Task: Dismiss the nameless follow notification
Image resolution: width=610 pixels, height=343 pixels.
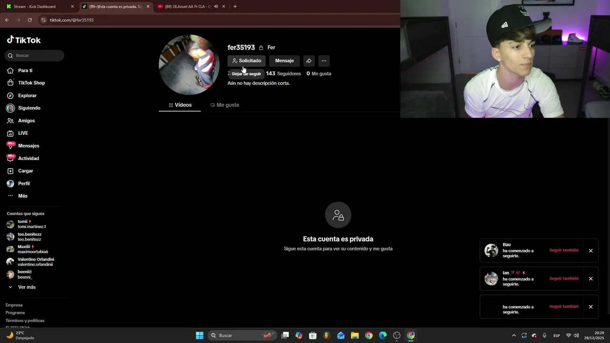Action: click(x=590, y=307)
